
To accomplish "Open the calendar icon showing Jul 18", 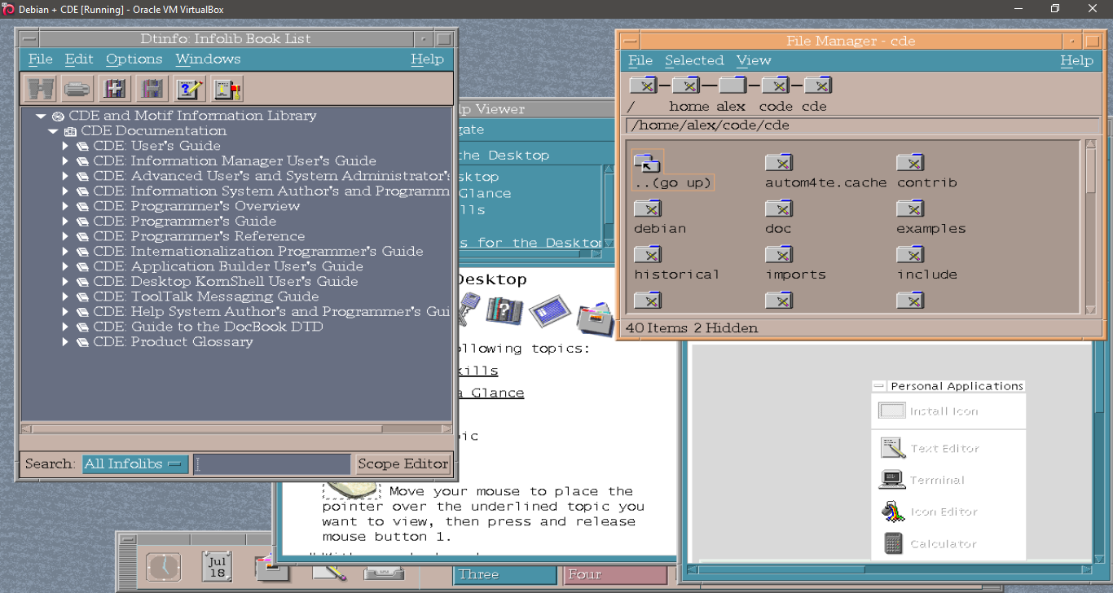I will (x=217, y=566).
